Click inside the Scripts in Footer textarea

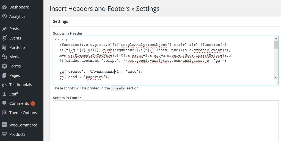click(166, 121)
